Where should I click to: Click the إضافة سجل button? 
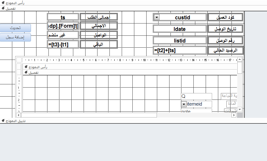[x=15, y=37]
